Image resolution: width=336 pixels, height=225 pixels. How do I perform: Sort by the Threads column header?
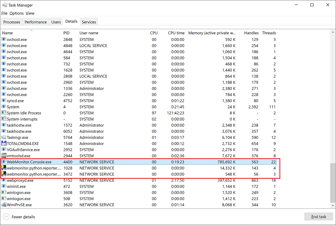tap(268, 33)
